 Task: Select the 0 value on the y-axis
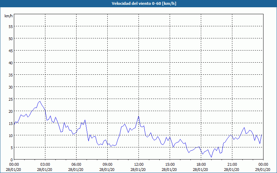12,160
